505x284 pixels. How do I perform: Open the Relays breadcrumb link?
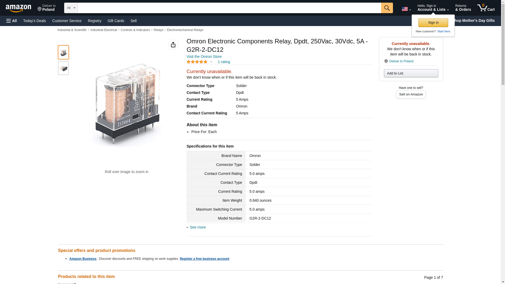[158, 30]
